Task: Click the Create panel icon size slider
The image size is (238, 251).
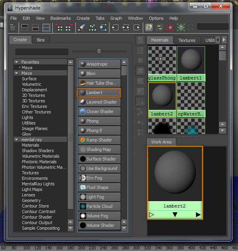Action: tap(99, 51)
